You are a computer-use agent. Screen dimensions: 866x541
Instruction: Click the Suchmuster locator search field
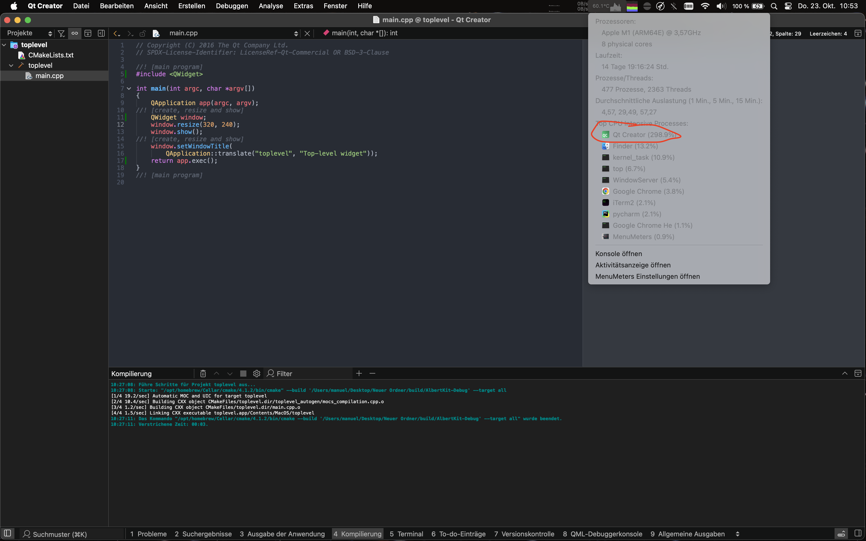(72, 534)
